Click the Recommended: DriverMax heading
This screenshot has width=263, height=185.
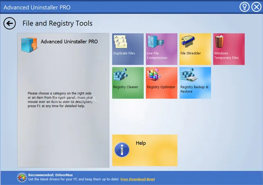point(50,175)
